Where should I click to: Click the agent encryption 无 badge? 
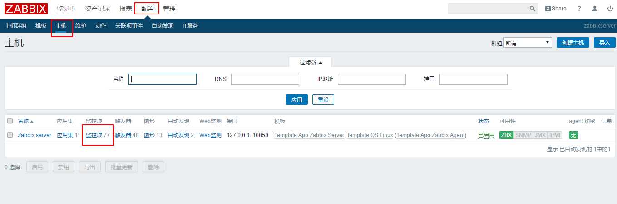573,135
